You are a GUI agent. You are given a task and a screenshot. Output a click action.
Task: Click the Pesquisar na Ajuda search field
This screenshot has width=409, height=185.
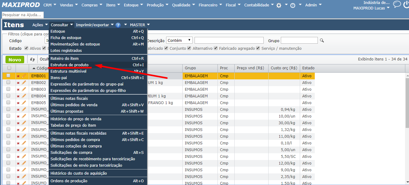(x=23, y=15)
